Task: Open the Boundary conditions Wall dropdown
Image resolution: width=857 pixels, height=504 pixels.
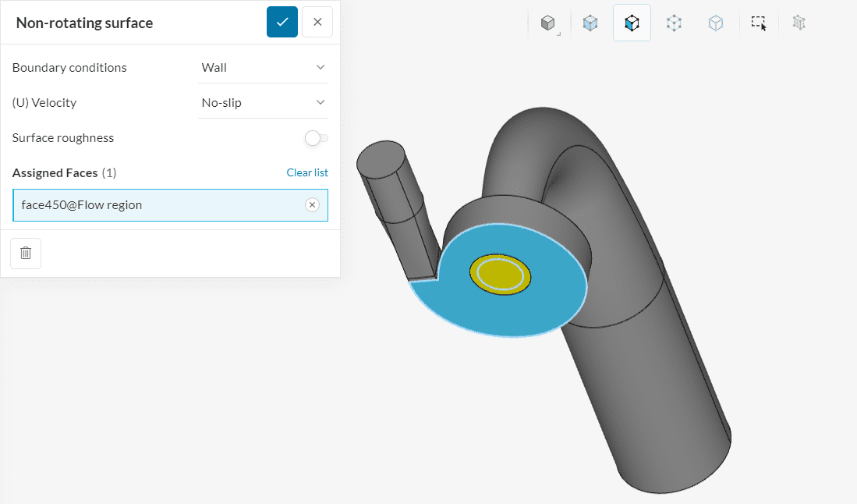Action: (x=263, y=68)
